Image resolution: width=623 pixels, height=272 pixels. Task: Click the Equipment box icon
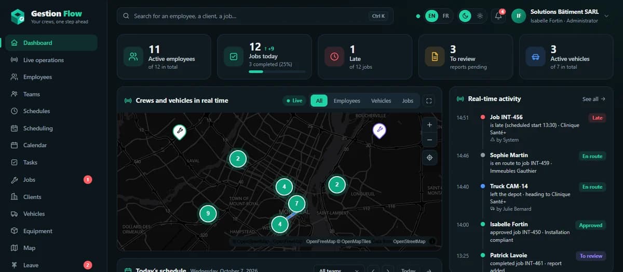coord(15,231)
